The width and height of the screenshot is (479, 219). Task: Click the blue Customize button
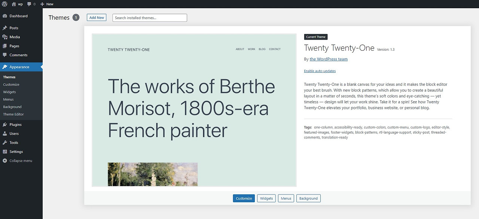tap(244, 198)
